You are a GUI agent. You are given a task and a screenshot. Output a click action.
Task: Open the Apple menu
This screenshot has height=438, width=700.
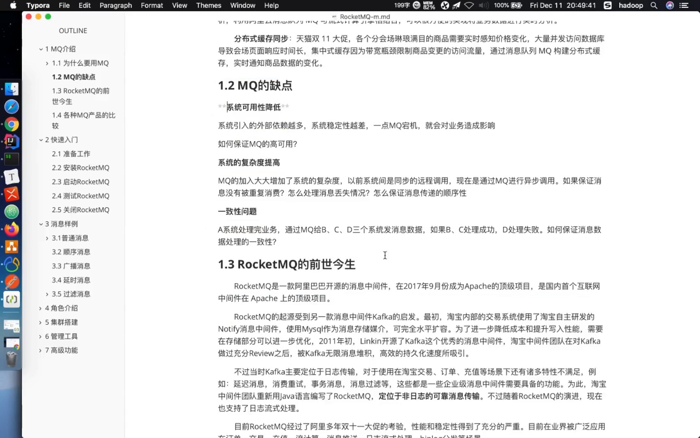coord(13,5)
